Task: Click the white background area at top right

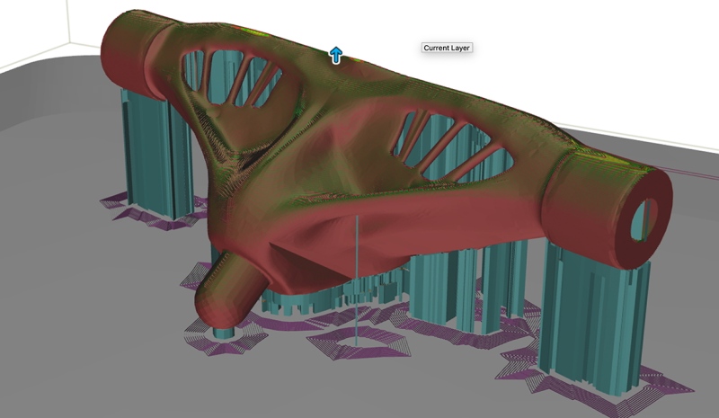Action: (x=629, y=54)
